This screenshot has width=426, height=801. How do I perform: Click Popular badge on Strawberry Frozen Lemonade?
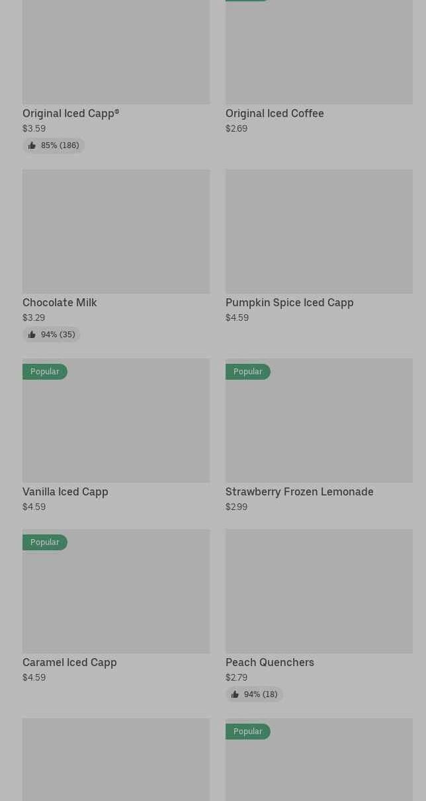pyautogui.click(x=248, y=372)
